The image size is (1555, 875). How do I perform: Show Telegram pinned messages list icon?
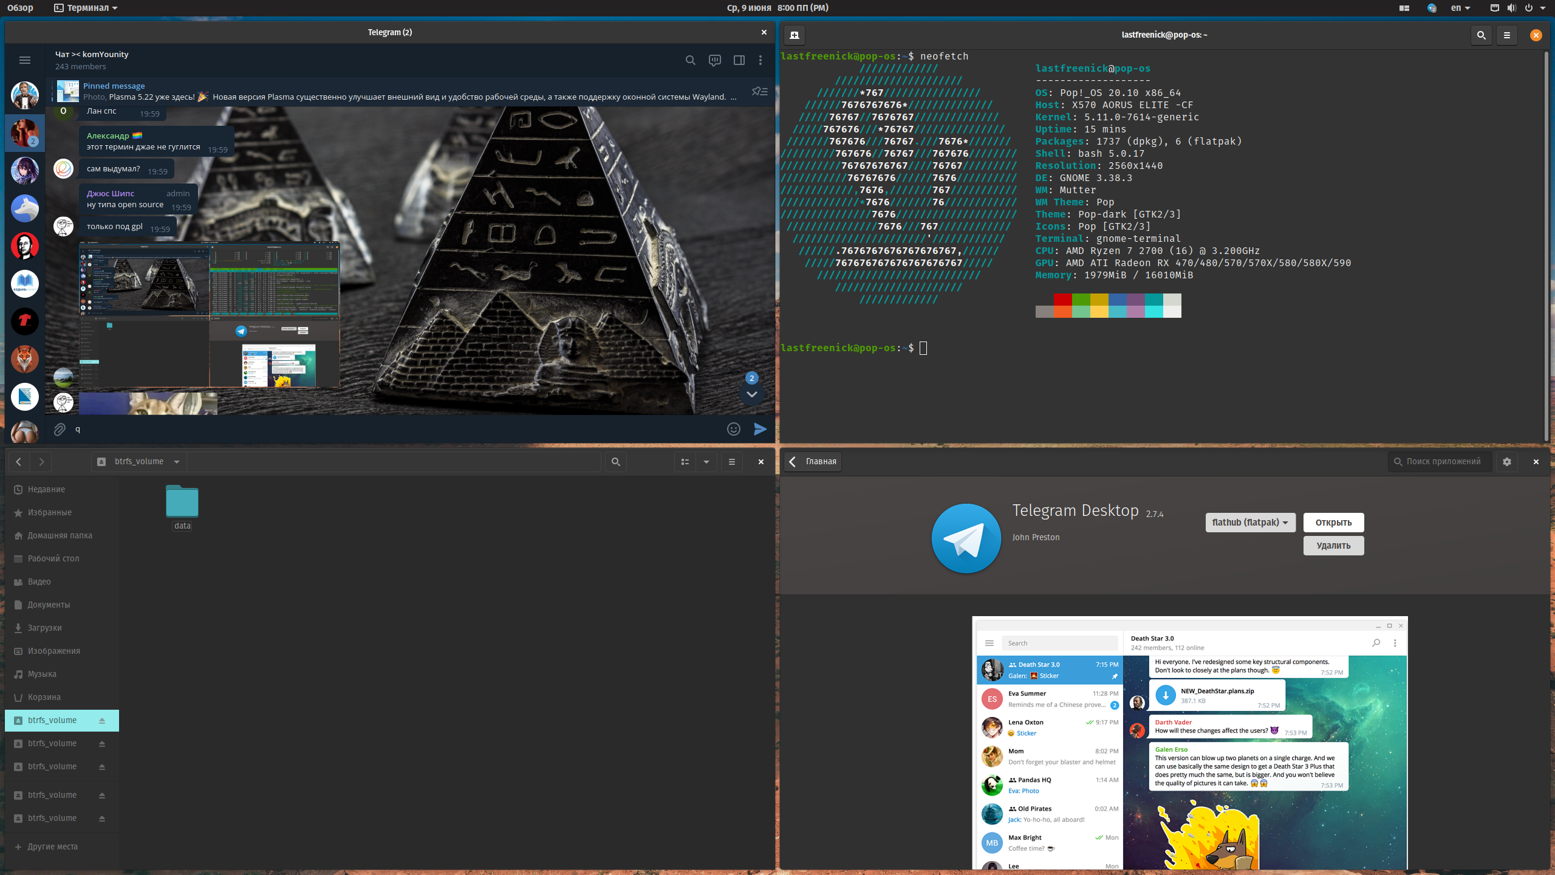coord(760,91)
